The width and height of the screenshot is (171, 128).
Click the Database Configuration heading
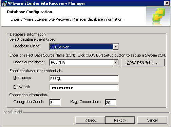pos(30,12)
